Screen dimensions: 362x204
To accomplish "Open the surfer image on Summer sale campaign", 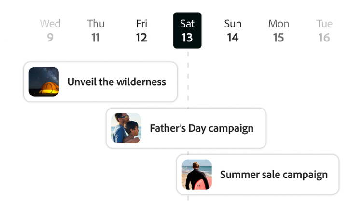I will (x=197, y=174).
